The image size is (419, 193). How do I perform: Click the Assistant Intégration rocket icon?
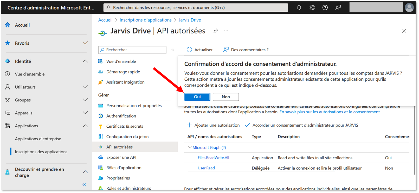(101, 82)
